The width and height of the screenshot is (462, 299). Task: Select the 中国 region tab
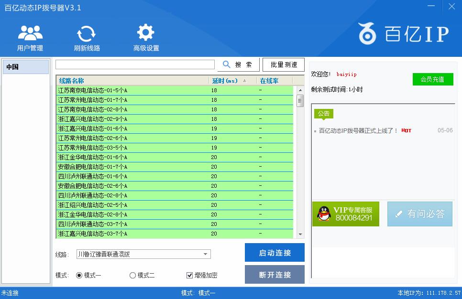pyautogui.click(x=25, y=67)
